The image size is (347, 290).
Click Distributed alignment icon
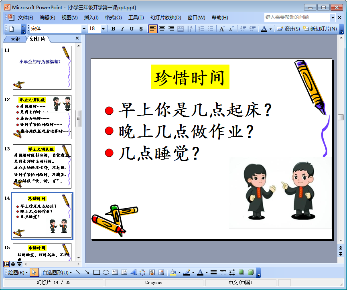click(x=181, y=29)
